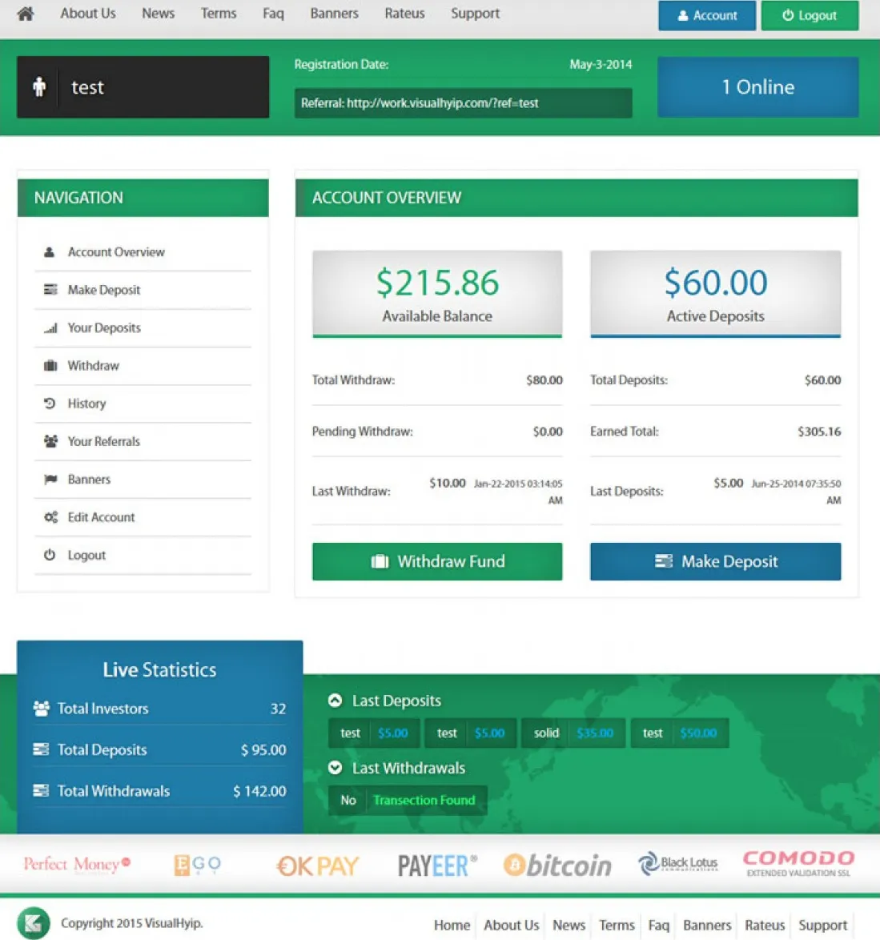Click registration date May-3-2014
This screenshot has width=880, height=940.
click(601, 64)
